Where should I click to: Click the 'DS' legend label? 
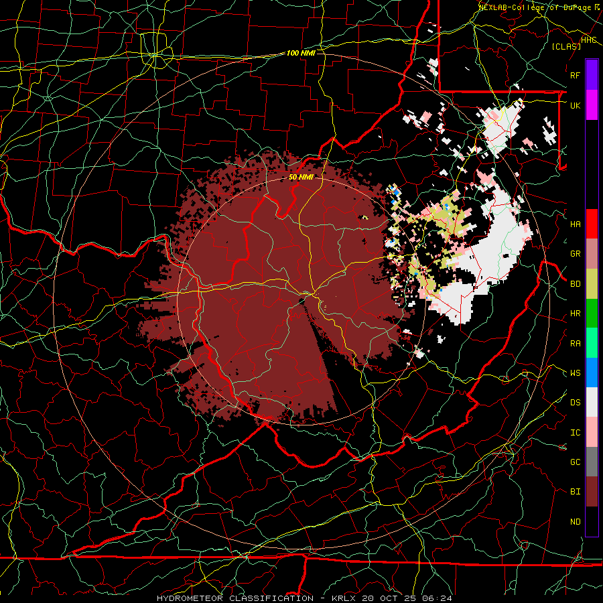[x=576, y=403]
